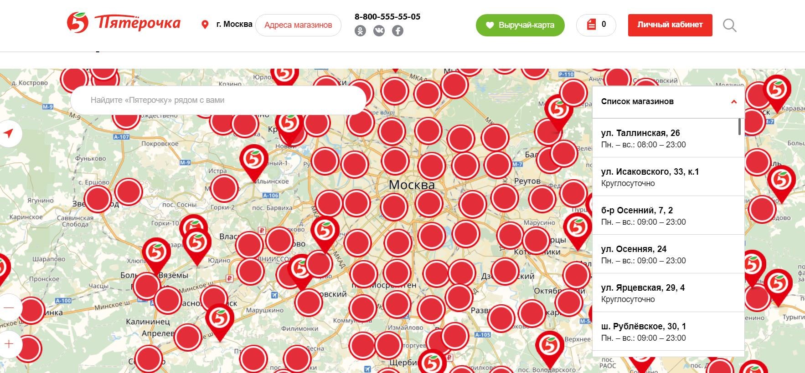
Task: Open Адреса магазинов
Action: 298,25
